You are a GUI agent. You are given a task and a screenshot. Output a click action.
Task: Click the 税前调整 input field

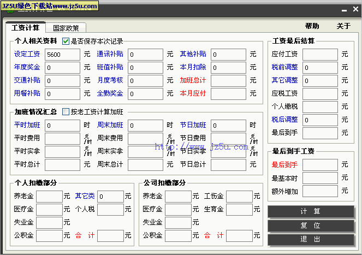tap(320, 68)
